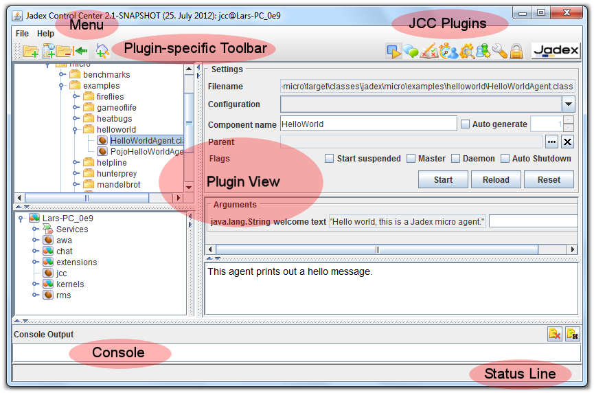Toggle the Daemon checkbox
Screen dimensions: 594x393
(x=455, y=159)
